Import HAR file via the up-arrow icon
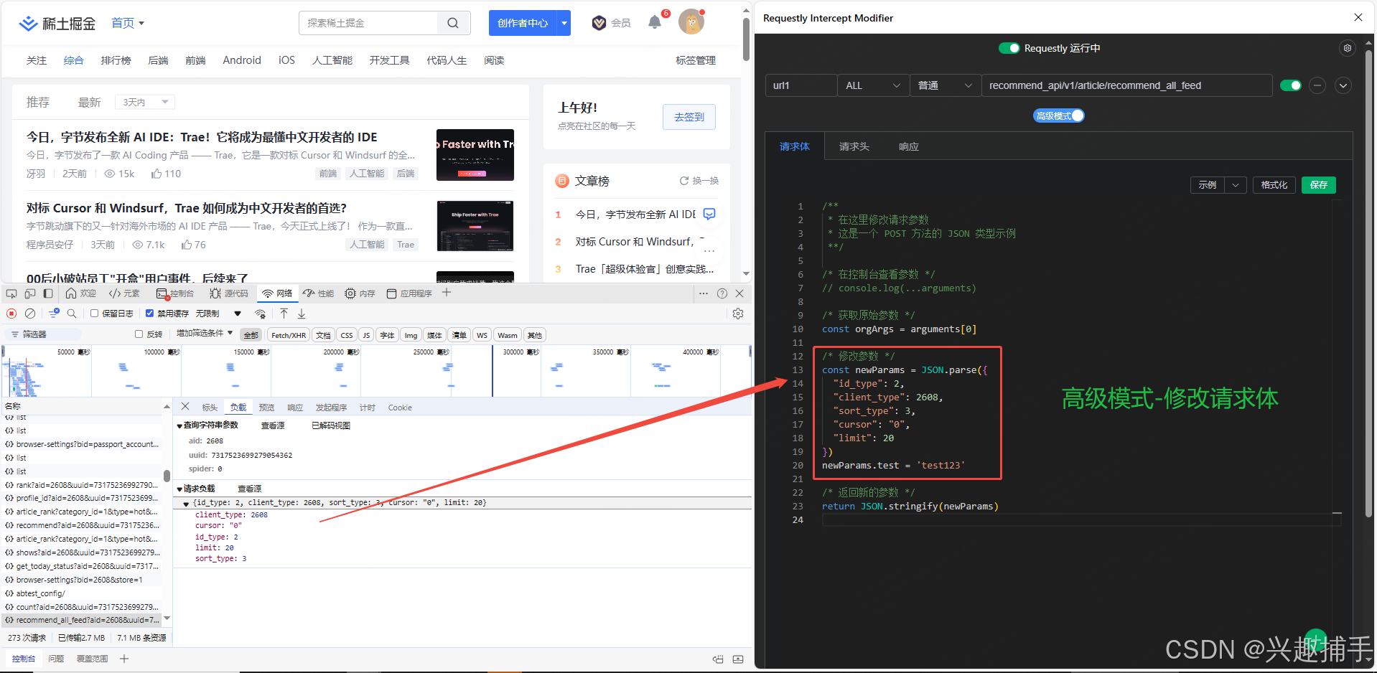Screen dimensions: 1377x673 pos(284,314)
